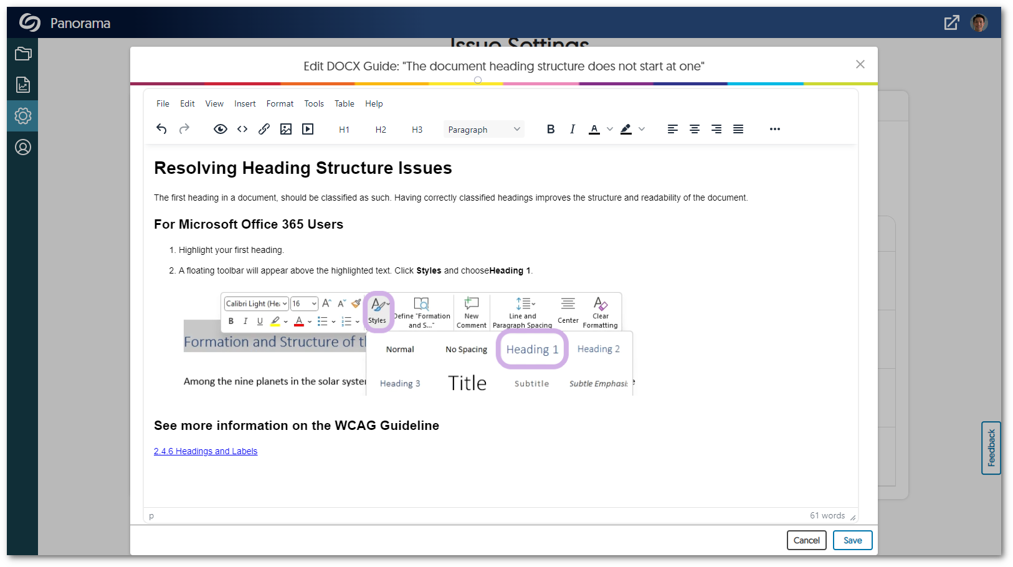
Task: Open the Format menu
Action: pos(280,103)
